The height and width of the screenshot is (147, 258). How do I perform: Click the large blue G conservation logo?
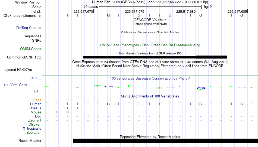point(201,89)
